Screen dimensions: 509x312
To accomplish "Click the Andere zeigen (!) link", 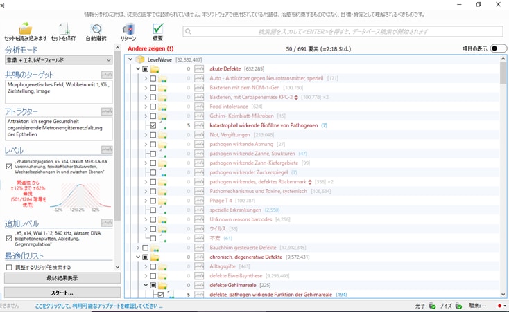I will pos(150,48).
